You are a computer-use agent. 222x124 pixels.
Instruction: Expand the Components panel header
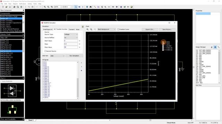tap(12, 13)
